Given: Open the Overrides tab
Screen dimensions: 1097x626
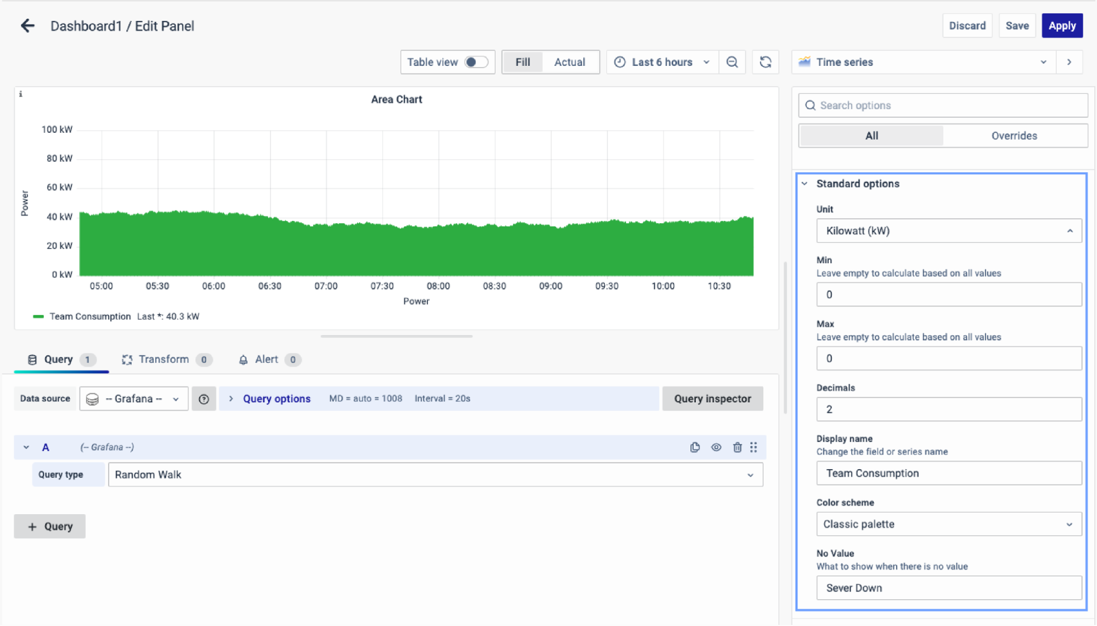Looking at the screenshot, I should (1014, 136).
